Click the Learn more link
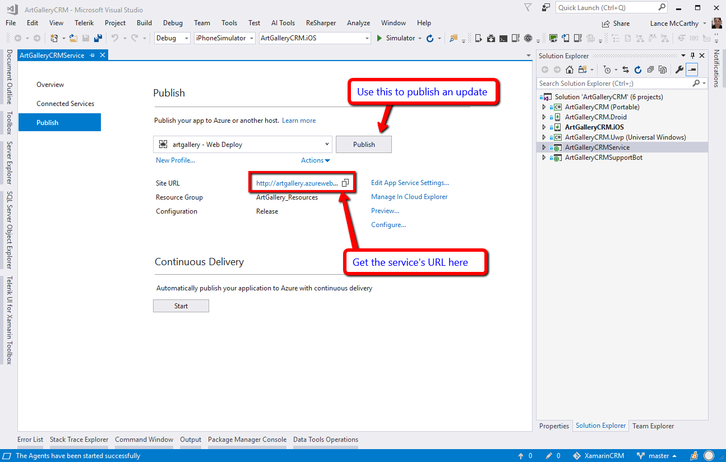The width and height of the screenshot is (726, 462). coord(299,121)
